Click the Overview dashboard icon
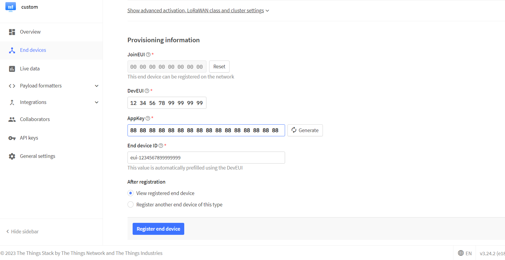505x260 pixels. 12,32
